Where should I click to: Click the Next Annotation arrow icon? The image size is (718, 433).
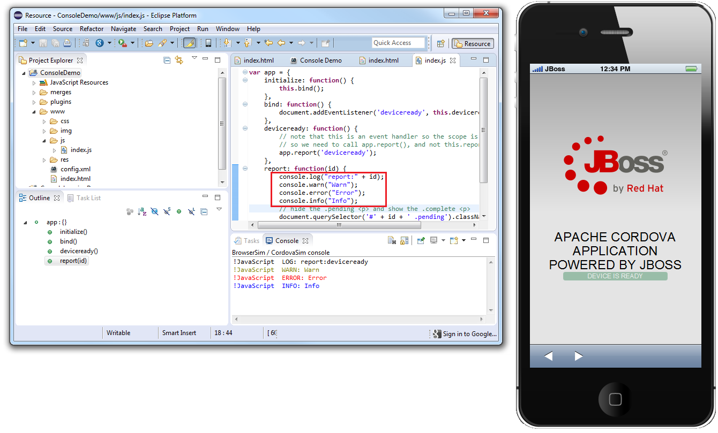tap(227, 43)
